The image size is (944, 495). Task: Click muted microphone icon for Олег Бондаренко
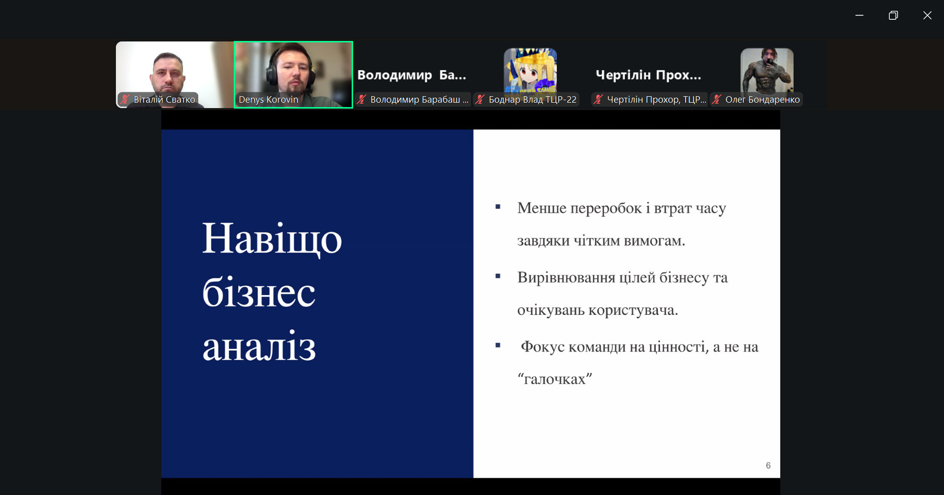click(x=717, y=99)
